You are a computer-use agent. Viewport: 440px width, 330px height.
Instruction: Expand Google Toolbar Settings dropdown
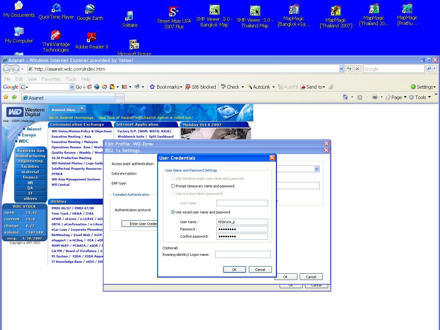coord(423,87)
